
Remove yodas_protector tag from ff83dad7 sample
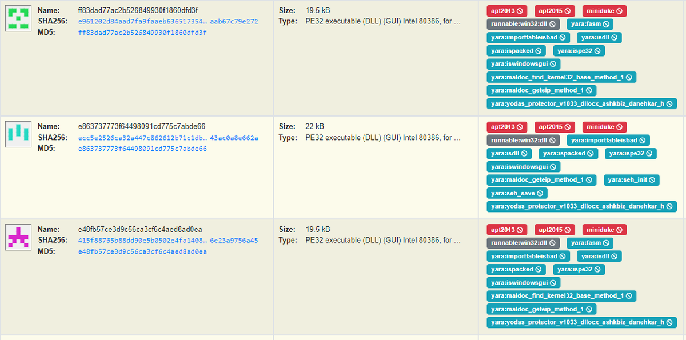click(x=669, y=103)
